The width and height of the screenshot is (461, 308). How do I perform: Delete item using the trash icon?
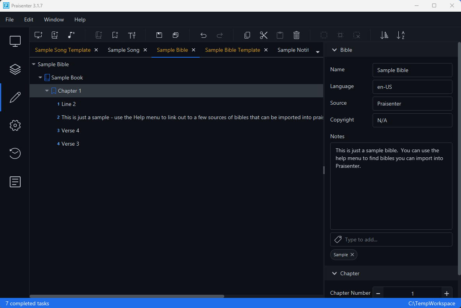pyautogui.click(x=296, y=35)
